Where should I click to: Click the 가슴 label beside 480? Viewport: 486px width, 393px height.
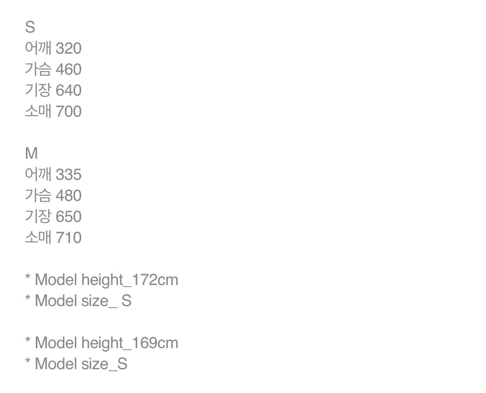pyautogui.click(x=38, y=195)
